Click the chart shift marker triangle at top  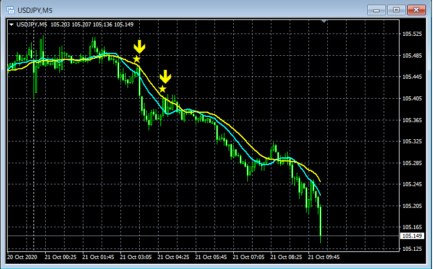tap(324, 21)
